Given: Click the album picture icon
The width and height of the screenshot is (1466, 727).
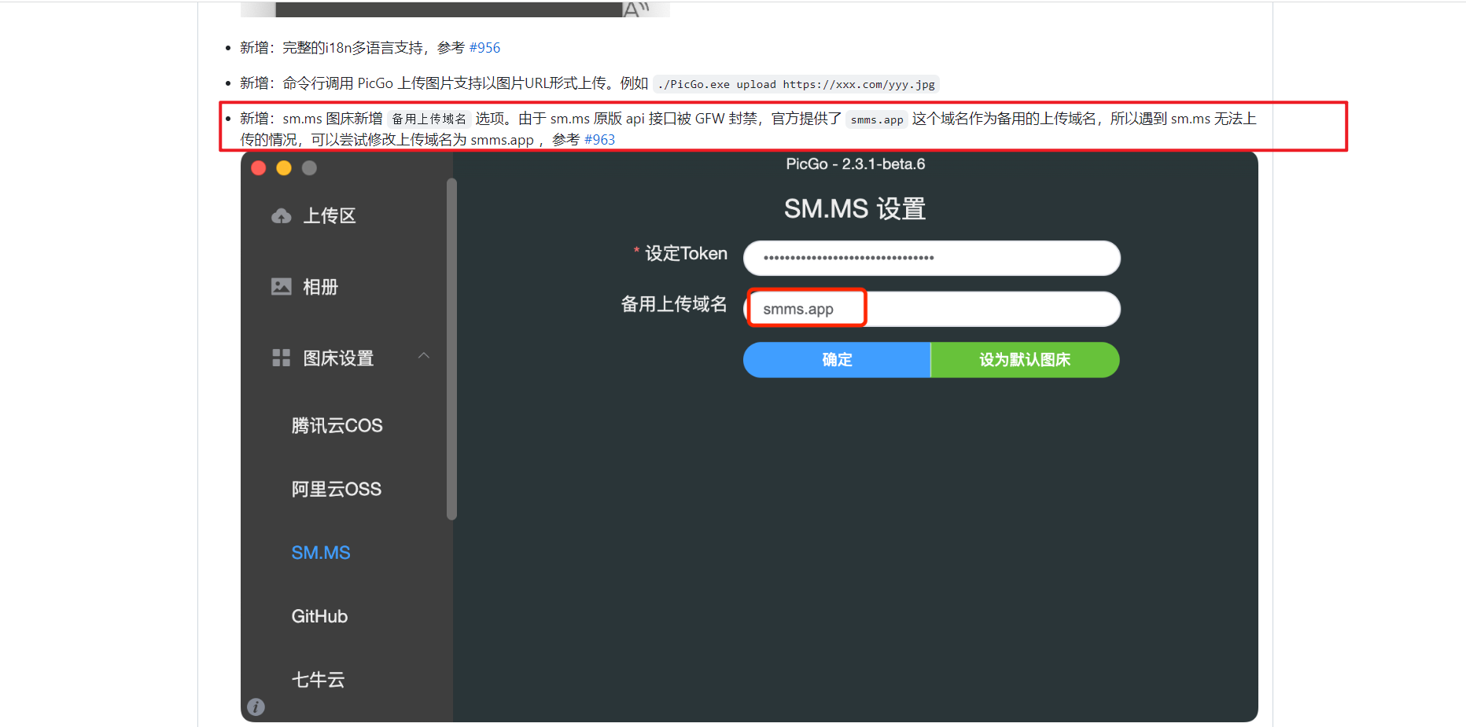Looking at the screenshot, I should coord(282,287).
